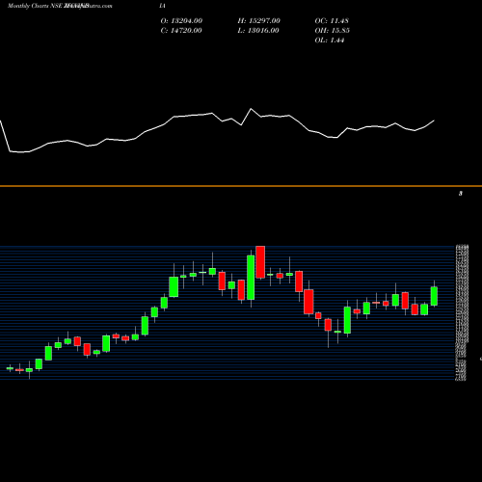
Task: Select the high price text H: 15297.00
Action: [259, 21]
